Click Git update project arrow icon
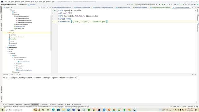 tap(178, 5)
